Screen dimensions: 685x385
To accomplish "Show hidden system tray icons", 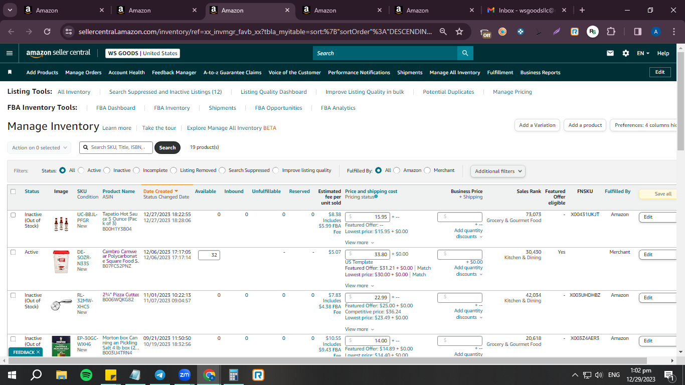I will [x=575, y=375].
